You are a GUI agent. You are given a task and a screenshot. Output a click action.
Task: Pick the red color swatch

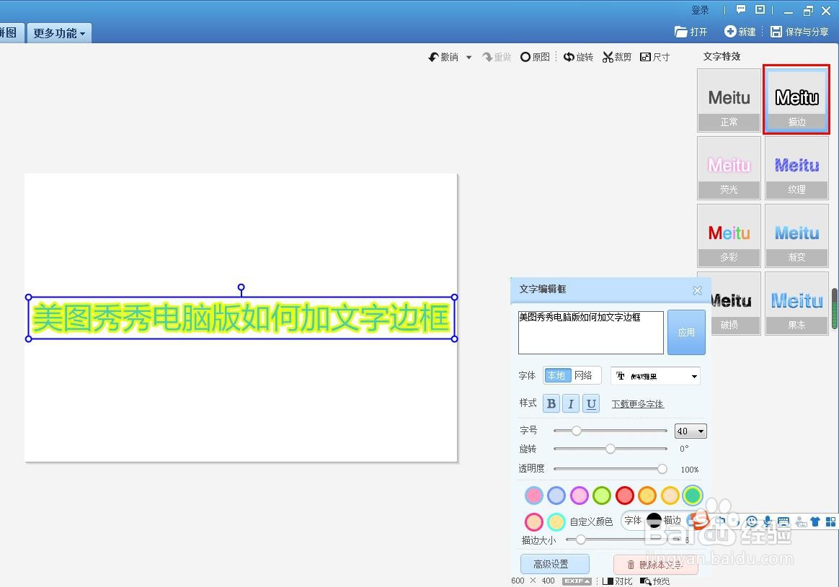[x=624, y=496]
